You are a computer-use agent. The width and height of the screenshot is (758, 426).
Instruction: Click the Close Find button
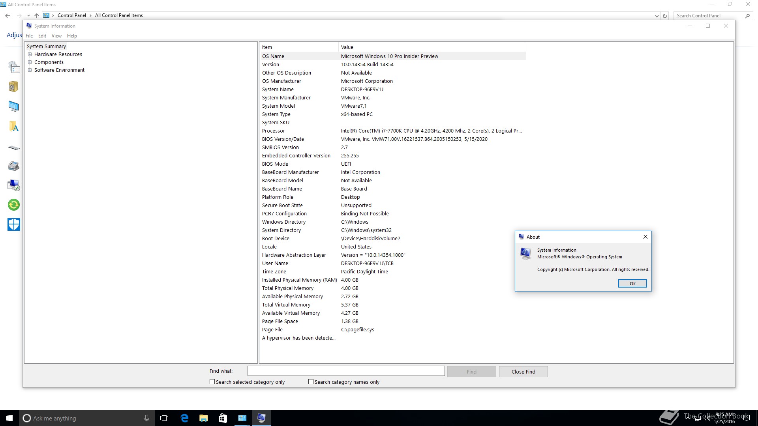tap(523, 372)
